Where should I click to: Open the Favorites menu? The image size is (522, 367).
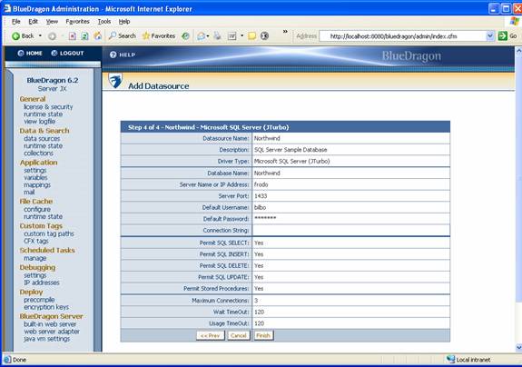click(x=77, y=21)
